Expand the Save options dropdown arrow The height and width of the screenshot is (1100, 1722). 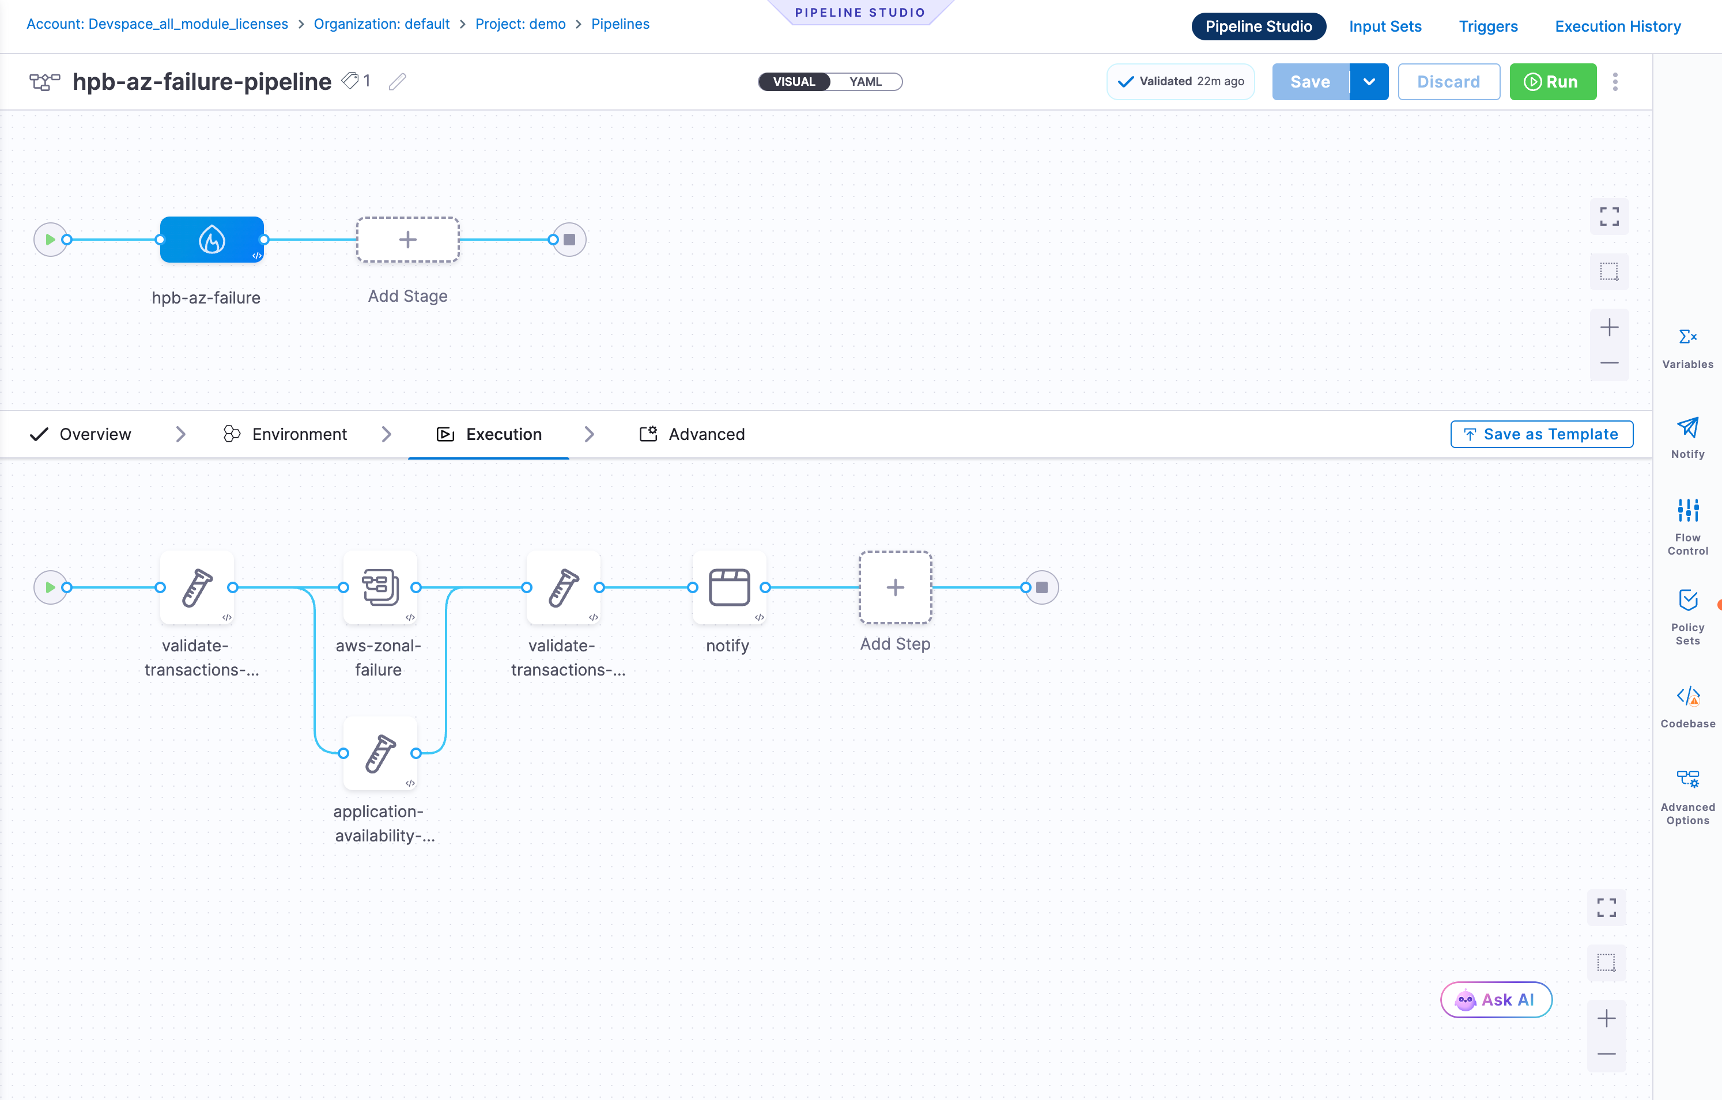click(x=1369, y=81)
